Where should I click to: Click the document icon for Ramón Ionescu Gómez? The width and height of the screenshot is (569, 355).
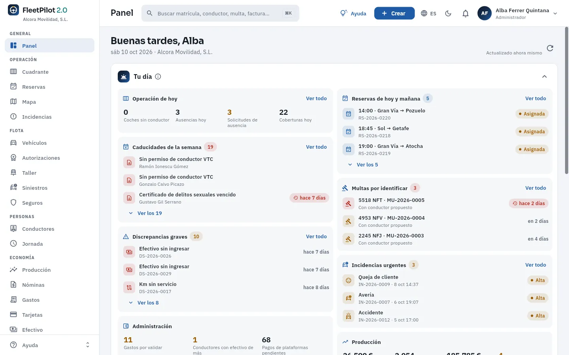tap(129, 163)
